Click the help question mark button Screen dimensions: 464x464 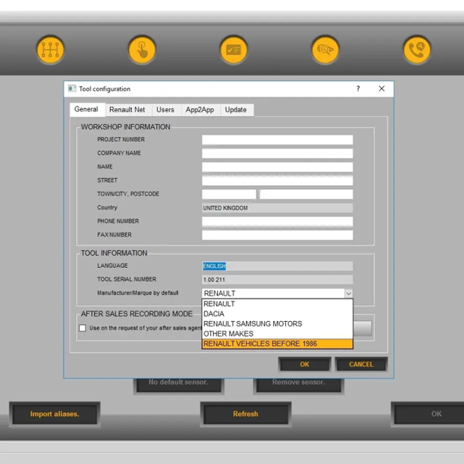[358, 88]
